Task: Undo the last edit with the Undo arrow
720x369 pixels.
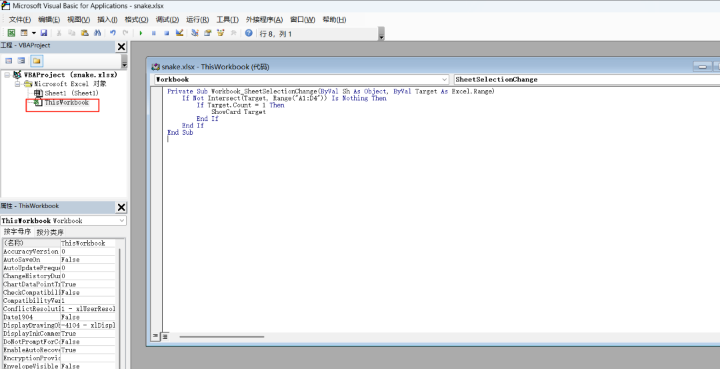Action: click(x=113, y=33)
